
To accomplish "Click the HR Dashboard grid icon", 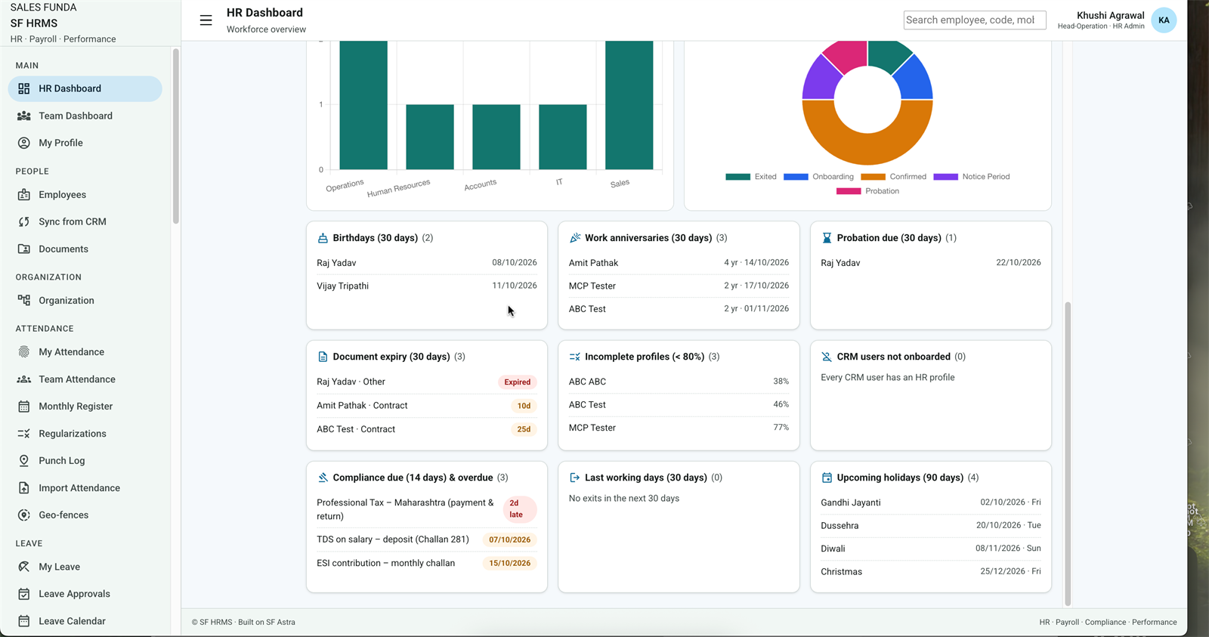I will (x=24, y=88).
